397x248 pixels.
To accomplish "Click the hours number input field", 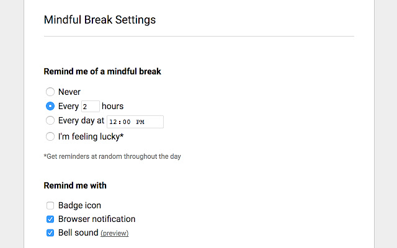I will [90, 106].
